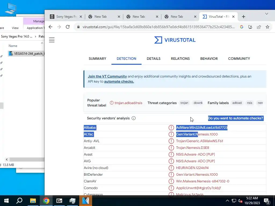Click the BitDefender vendor name
The height and width of the screenshot is (206, 275).
[93, 174]
